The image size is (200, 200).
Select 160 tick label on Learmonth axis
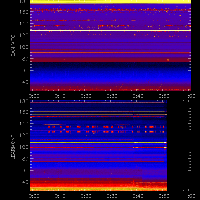pyautogui.click(x=24, y=112)
